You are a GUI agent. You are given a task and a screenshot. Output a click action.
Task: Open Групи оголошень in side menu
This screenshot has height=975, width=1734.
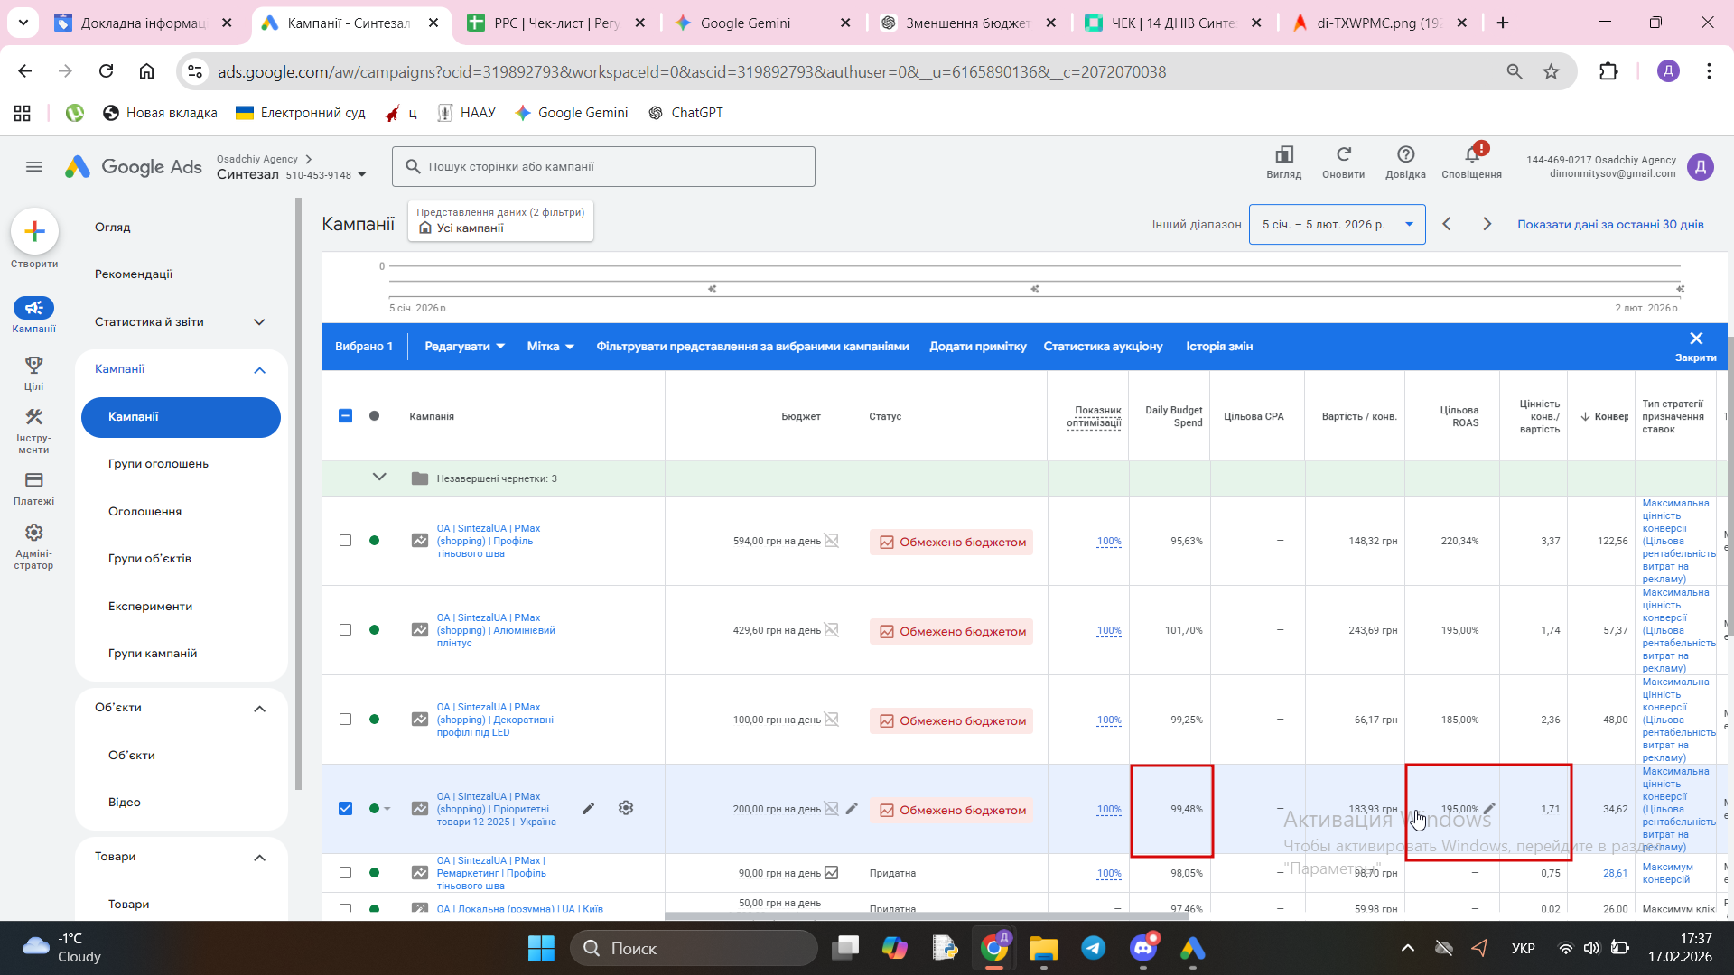(x=158, y=464)
